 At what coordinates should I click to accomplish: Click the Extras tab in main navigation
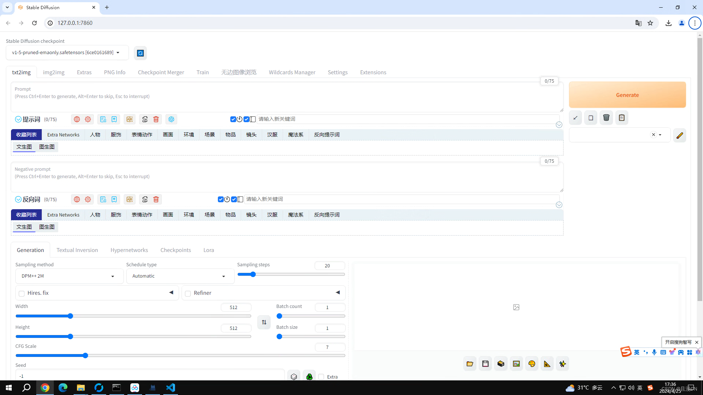point(84,72)
